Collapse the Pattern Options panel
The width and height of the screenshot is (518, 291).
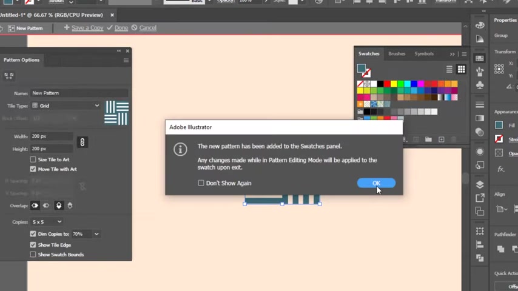point(119,51)
